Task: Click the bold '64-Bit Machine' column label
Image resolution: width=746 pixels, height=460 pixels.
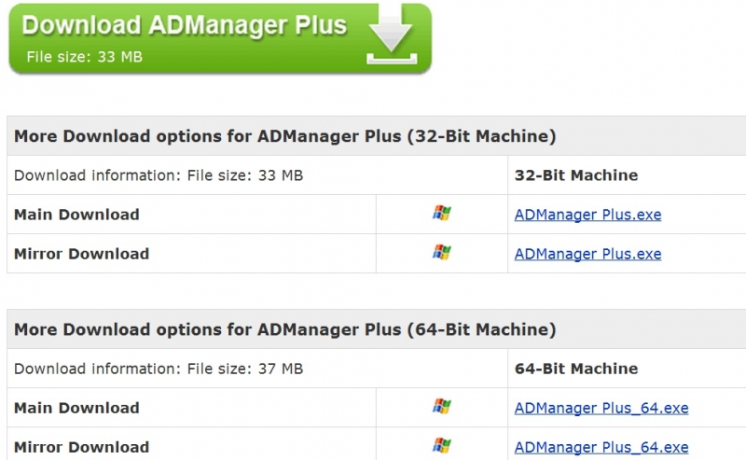Action: tap(576, 369)
